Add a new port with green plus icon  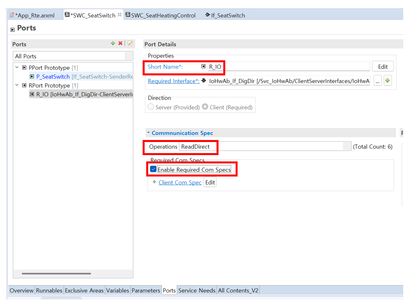click(113, 43)
